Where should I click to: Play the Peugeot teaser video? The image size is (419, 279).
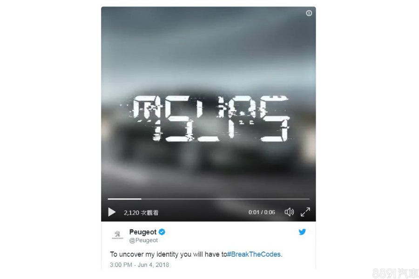112,212
